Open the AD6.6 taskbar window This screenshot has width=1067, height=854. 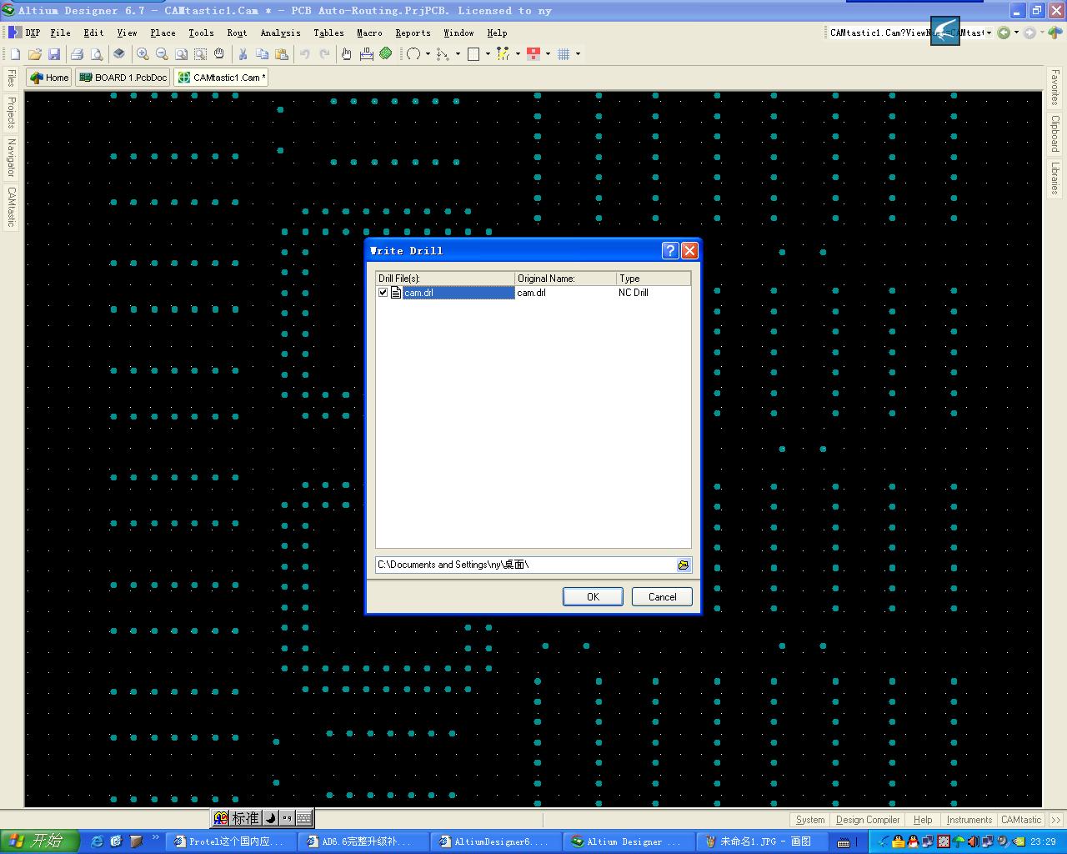(x=364, y=841)
